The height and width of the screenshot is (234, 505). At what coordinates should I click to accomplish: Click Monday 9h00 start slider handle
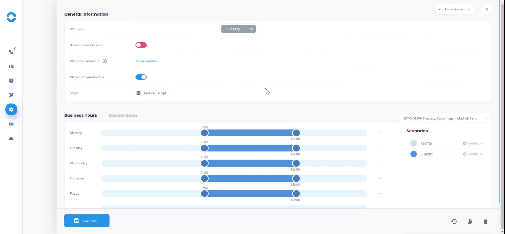pyautogui.click(x=204, y=133)
